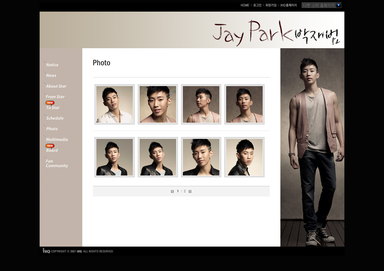The image size is (384, 271).
Task: Click the 로그인 login link
Action: [257, 5]
